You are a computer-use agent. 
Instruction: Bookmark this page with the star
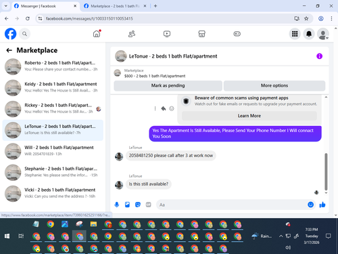click(306, 18)
